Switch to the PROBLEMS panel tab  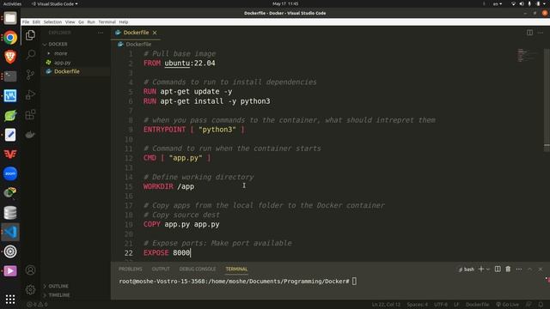tap(131, 269)
